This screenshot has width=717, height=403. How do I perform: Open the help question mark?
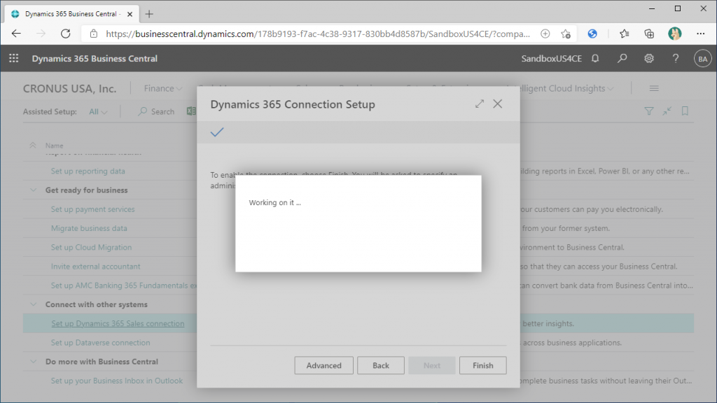click(x=676, y=59)
